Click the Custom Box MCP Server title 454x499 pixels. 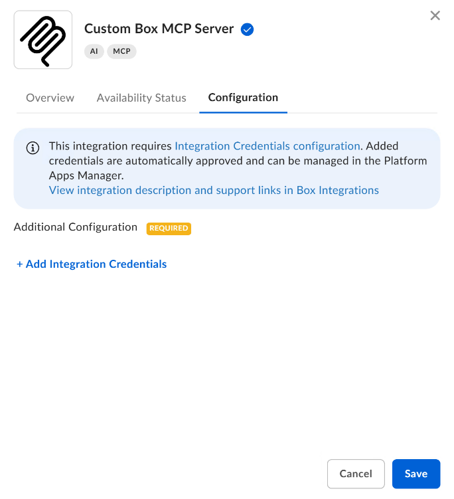[159, 29]
